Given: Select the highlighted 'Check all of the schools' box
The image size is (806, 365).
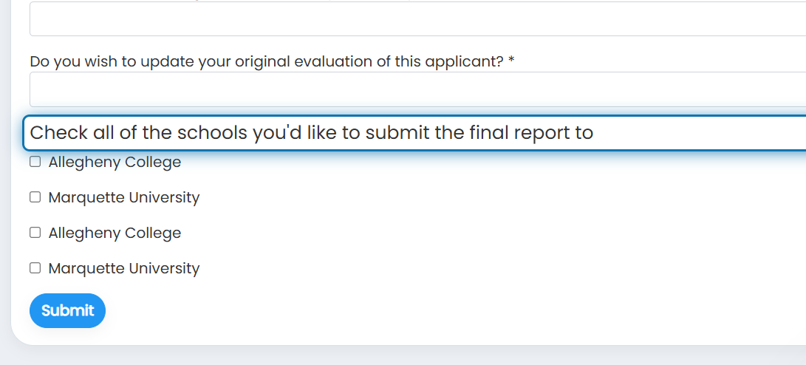Looking at the screenshot, I should coord(414,133).
